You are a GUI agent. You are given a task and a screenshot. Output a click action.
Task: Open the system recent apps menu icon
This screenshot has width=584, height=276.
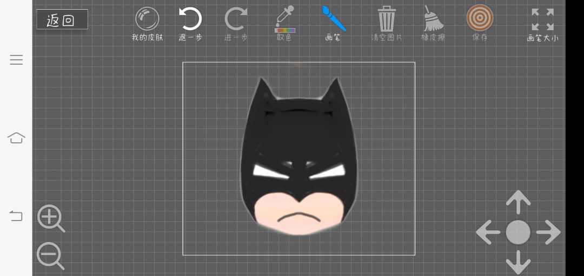[16, 60]
